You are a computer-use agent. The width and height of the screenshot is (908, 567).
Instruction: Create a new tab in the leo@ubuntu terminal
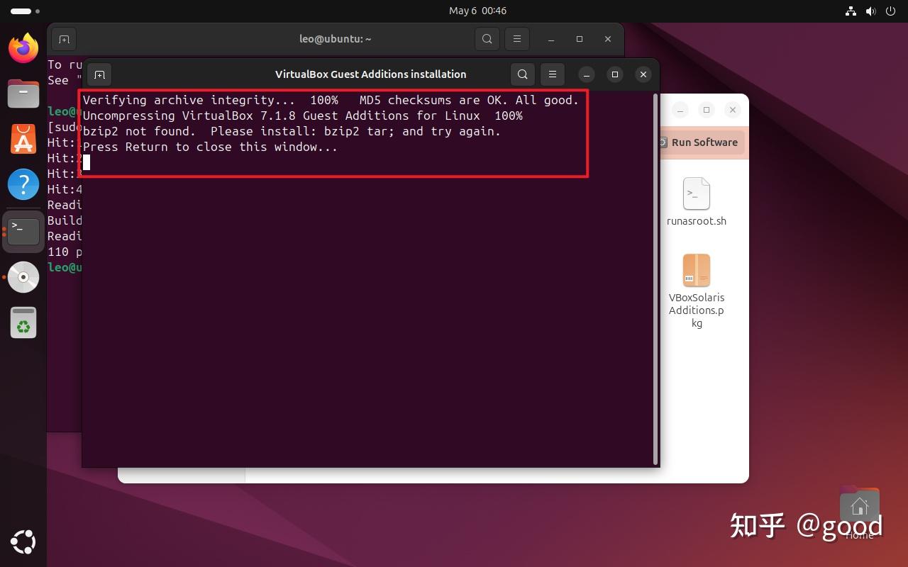64,39
